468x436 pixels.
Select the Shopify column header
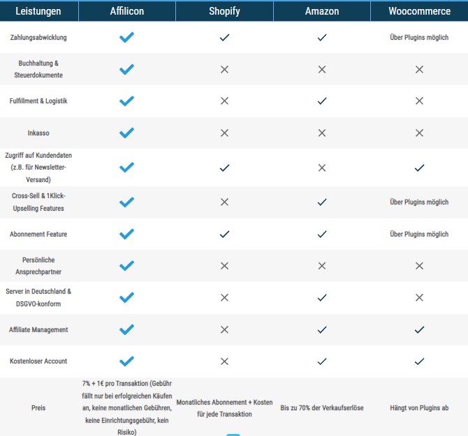click(224, 11)
